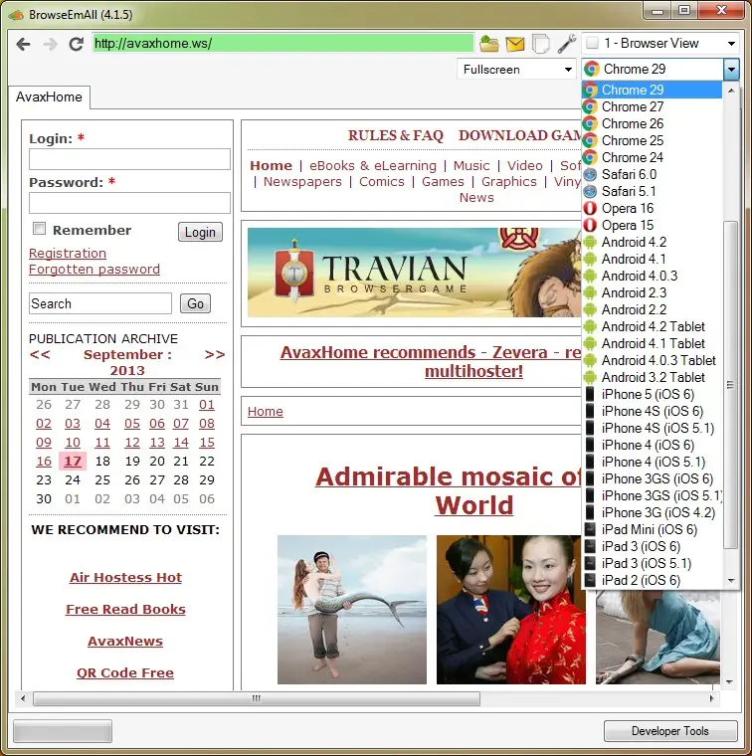Open the Graphics category link
Screen dimensions: 752x756
(509, 181)
